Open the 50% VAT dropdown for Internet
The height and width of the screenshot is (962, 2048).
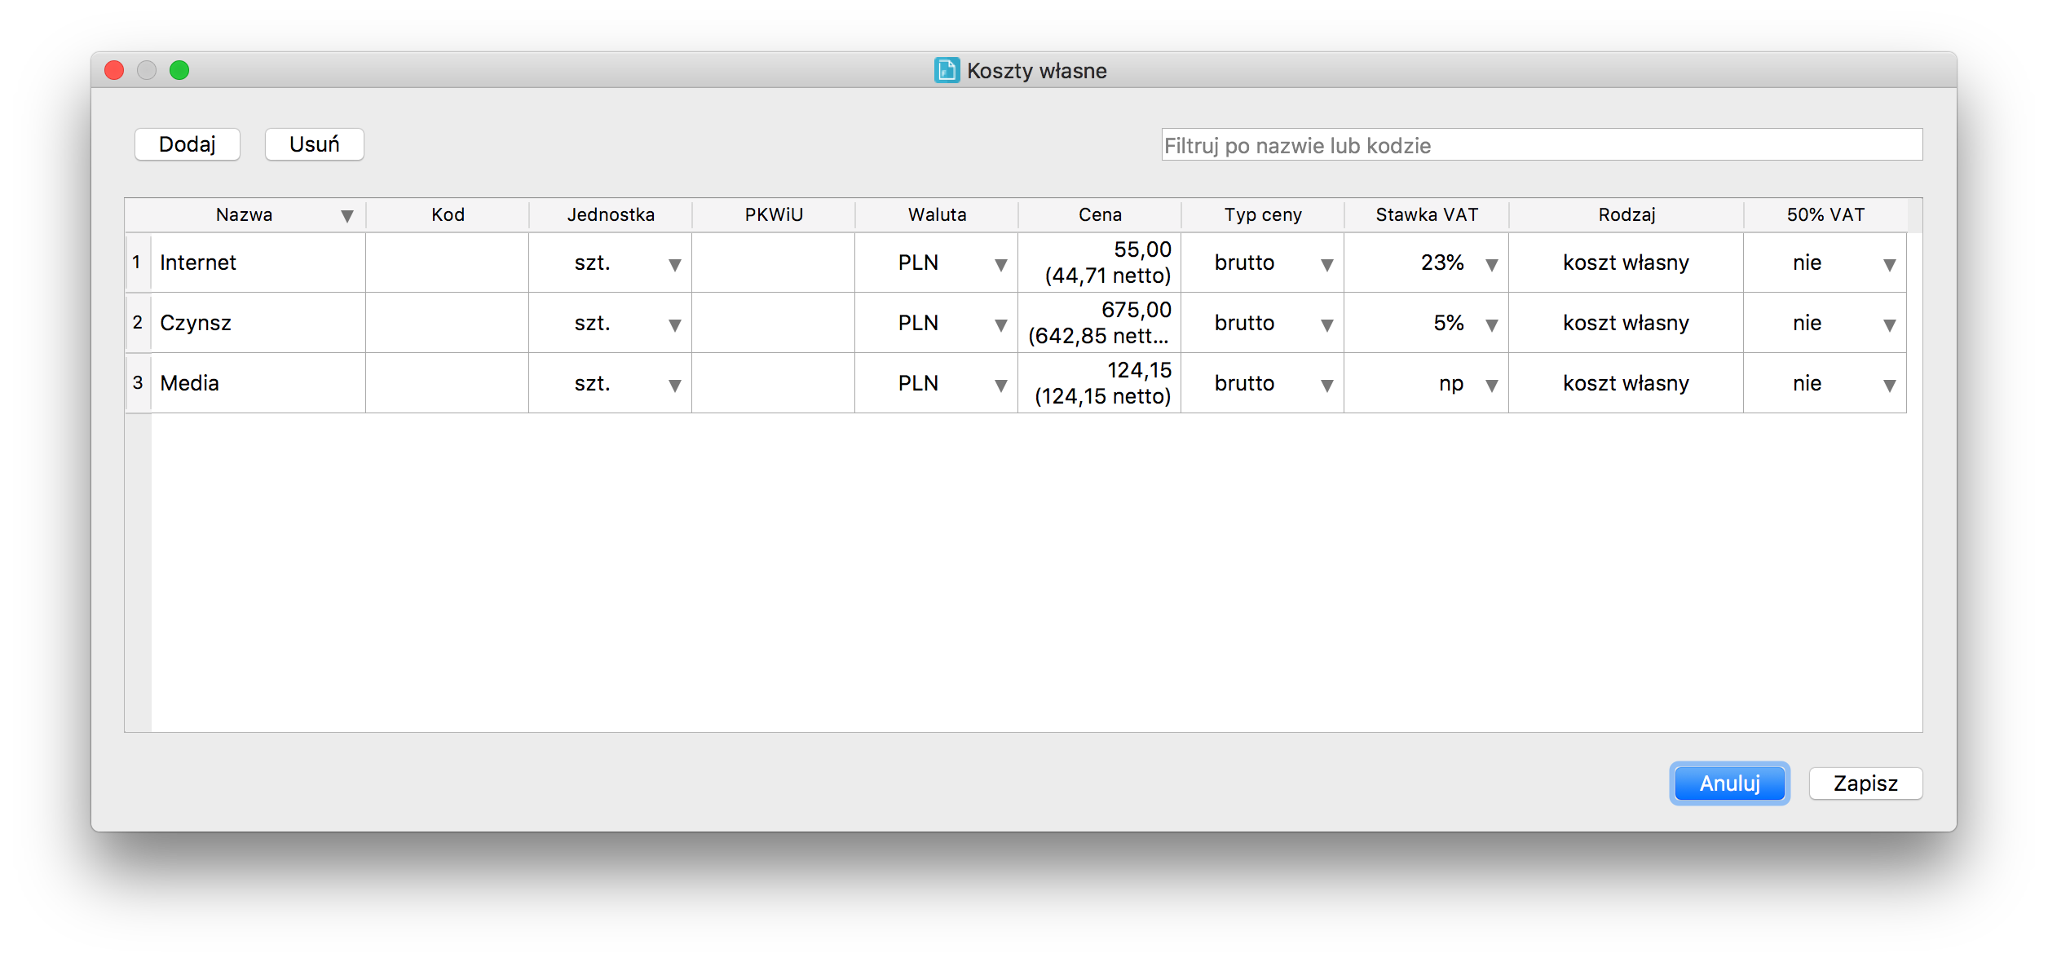pyautogui.click(x=1890, y=265)
